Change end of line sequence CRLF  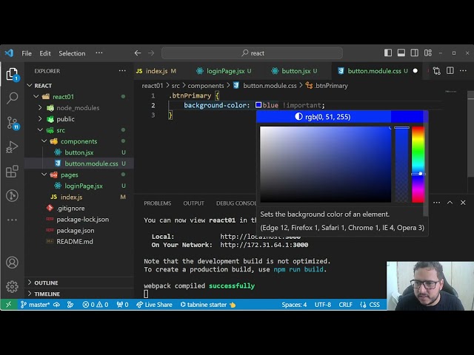pyautogui.click(x=345, y=305)
